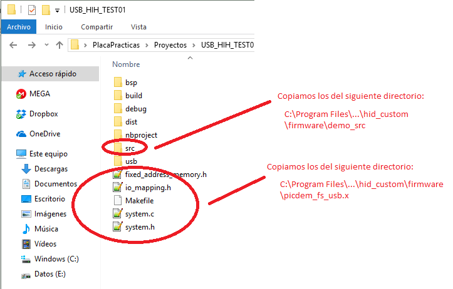This screenshot has width=453, height=289.
Task: Open the Datos (E:) drive
Action: [50, 274]
